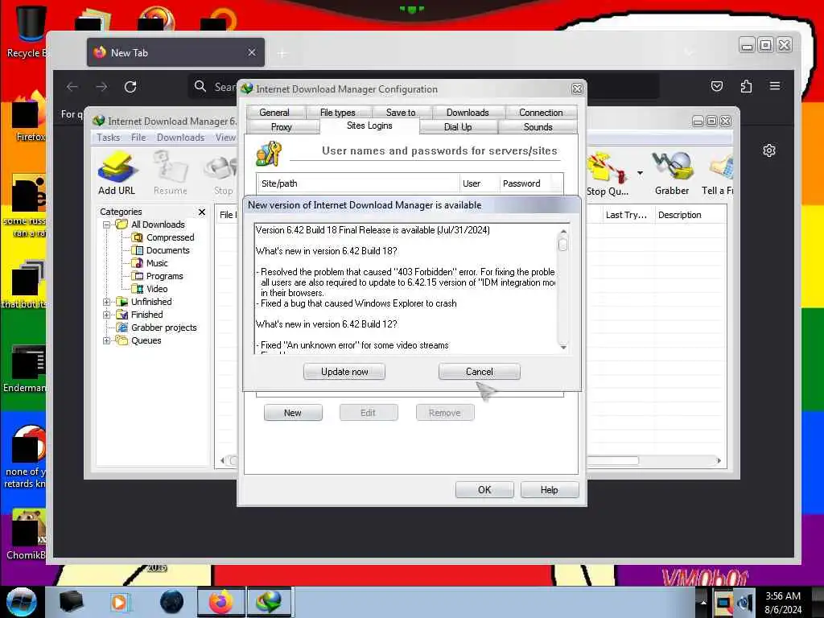Select the Video category
Screen dimensions: 824x618
click(x=157, y=289)
